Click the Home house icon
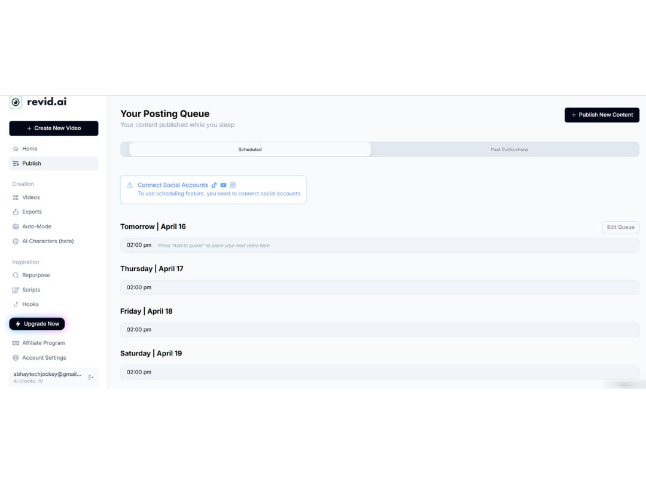The width and height of the screenshot is (646, 484). 16,149
